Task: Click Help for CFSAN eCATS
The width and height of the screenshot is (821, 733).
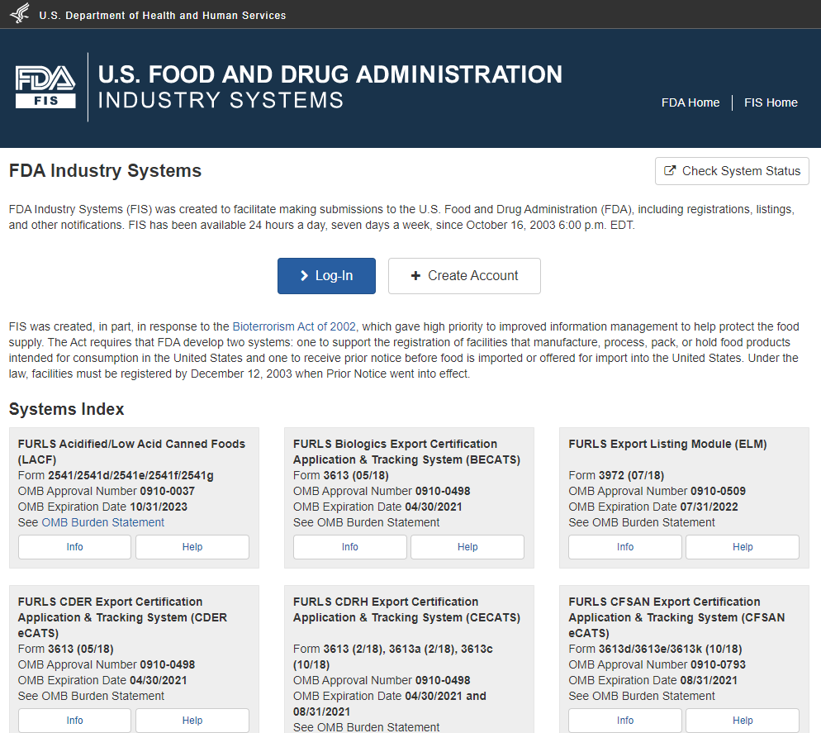Action: (x=743, y=721)
